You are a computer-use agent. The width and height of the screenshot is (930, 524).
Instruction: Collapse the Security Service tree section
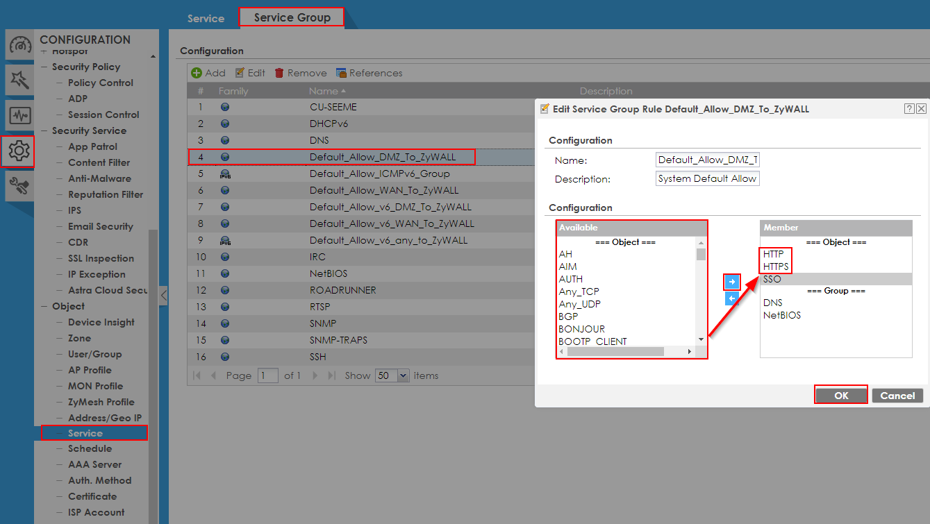coord(45,130)
